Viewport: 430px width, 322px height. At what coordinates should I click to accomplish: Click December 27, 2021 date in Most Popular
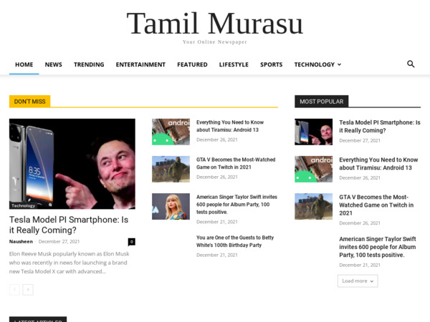pos(360,140)
